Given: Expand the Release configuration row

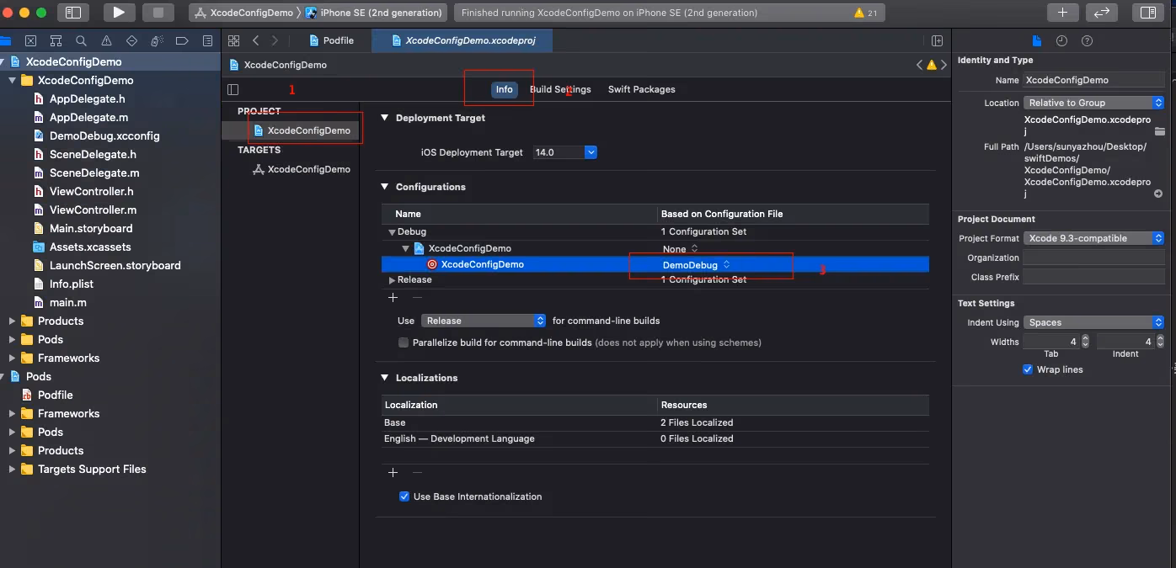Looking at the screenshot, I should [393, 280].
